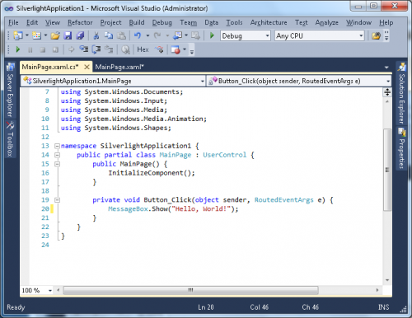Open the Add New Item dropdown arrow
This screenshot has width=412, height=318.
coord(45,35)
